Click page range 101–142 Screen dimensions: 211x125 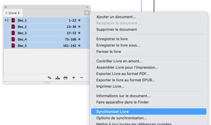point(70,46)
